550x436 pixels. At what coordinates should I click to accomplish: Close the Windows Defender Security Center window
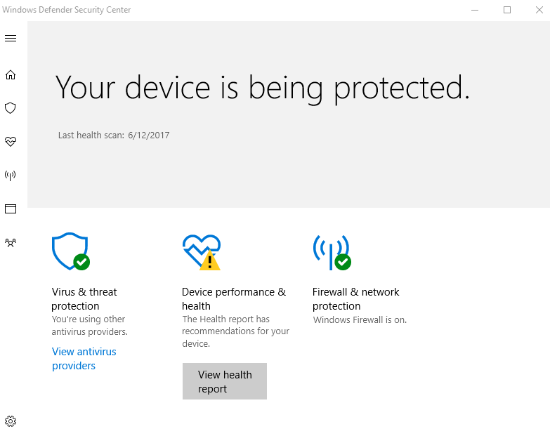[539, 10]
